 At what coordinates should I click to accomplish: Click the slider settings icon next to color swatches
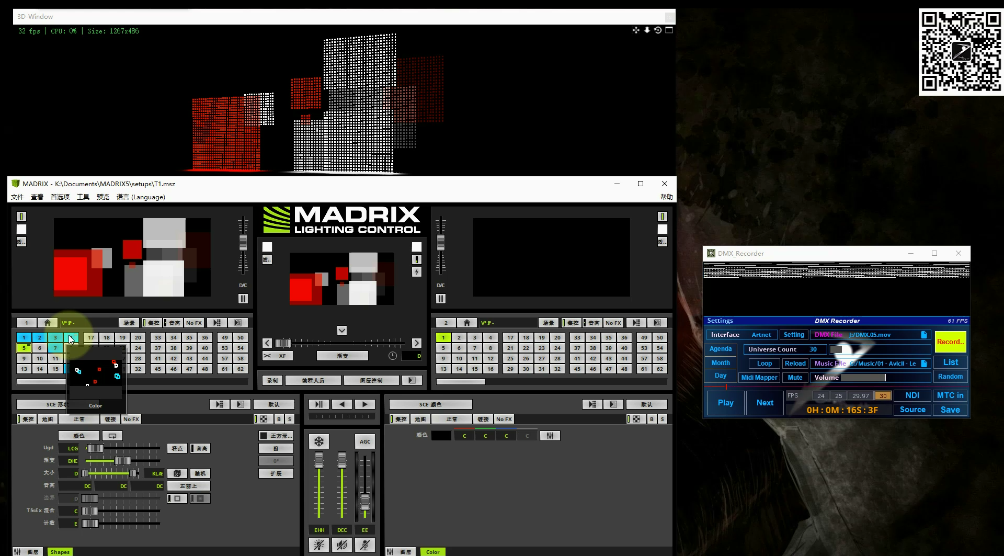[550, 436]
